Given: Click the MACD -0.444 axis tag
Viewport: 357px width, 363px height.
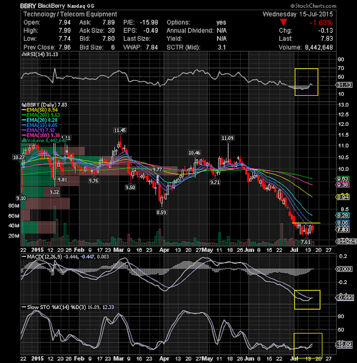Looking at the screenshot, I should pyautogui.click(x=345, y=297).
